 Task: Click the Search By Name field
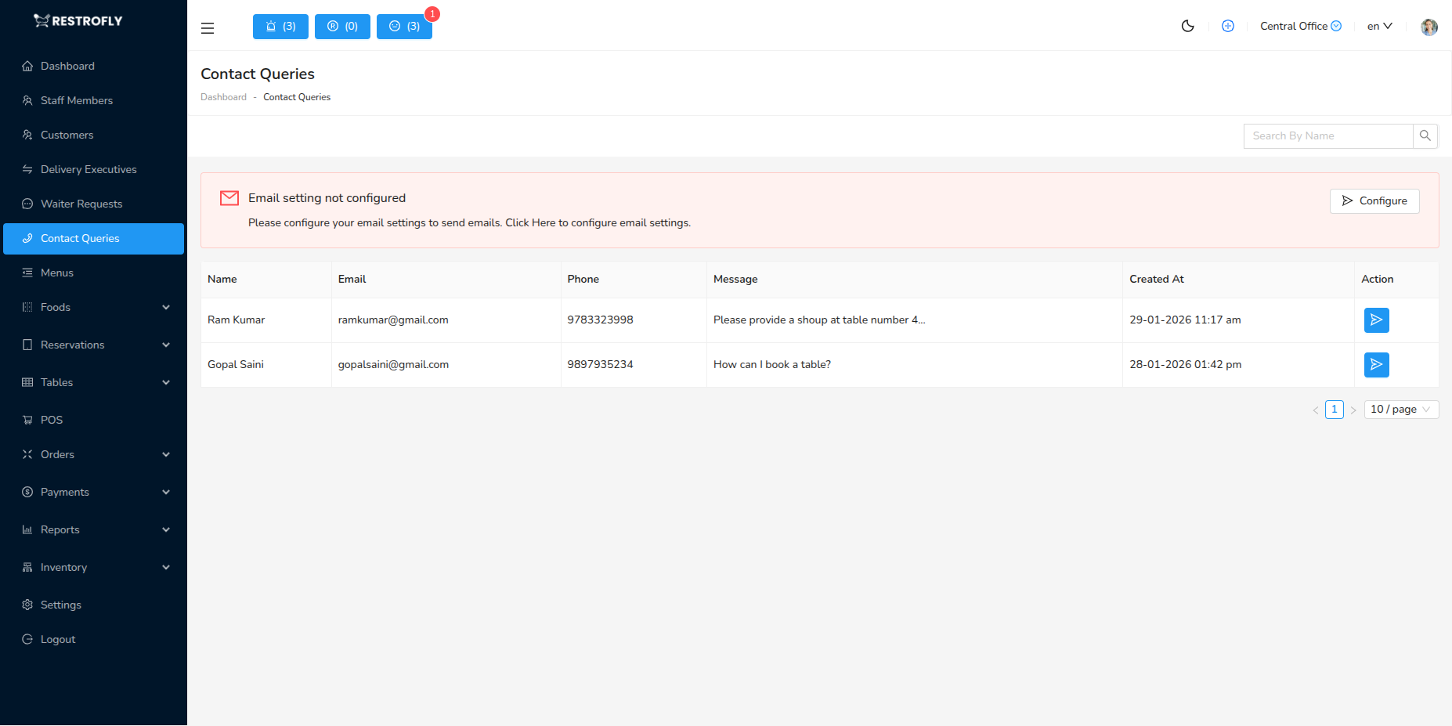click(x=1327, y=135)
